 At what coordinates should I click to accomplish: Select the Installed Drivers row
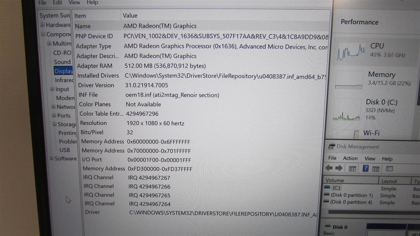coord(202,76)
